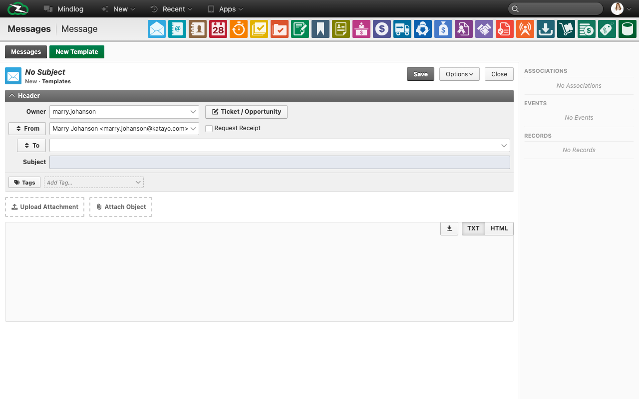639x399 pixels.
Task: Open the dark blue bookmark icon
Action: [x=320, y=29]
